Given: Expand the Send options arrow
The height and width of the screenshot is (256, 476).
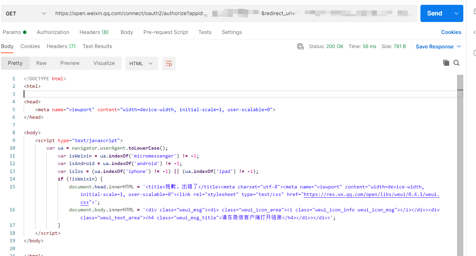Looking at the screenshot, I should (456, 13).
